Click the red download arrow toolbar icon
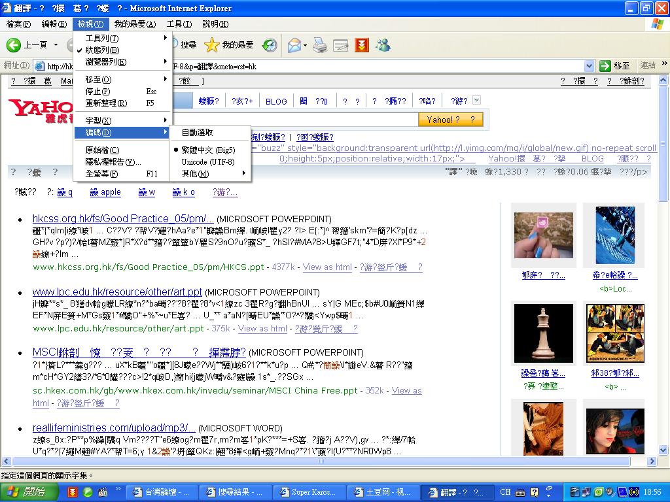Screen dimensions: 670x502 [x=361, y=45]
